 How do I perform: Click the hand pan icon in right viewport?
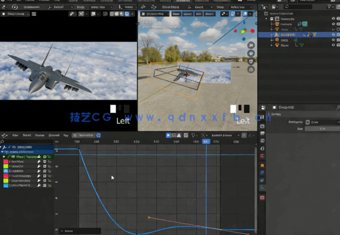[x=251, y=53]
